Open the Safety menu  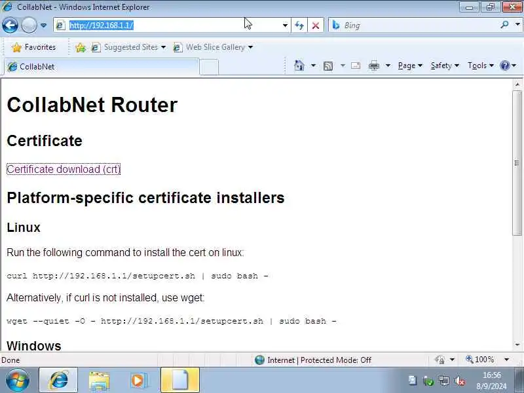pos(445,65)
